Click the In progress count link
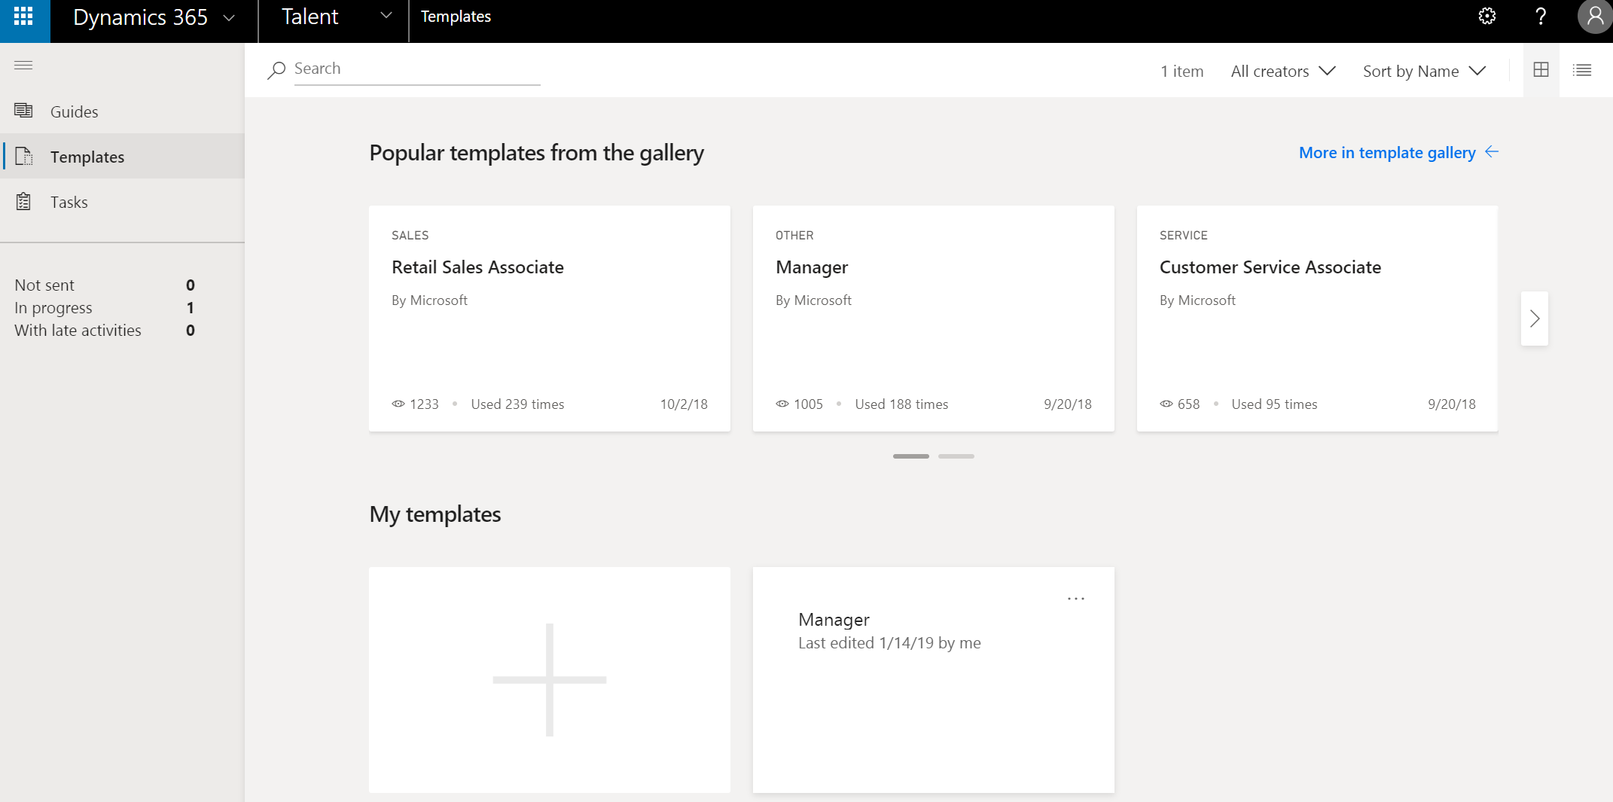Screen dimensions: 1613x802 (190, 307)
